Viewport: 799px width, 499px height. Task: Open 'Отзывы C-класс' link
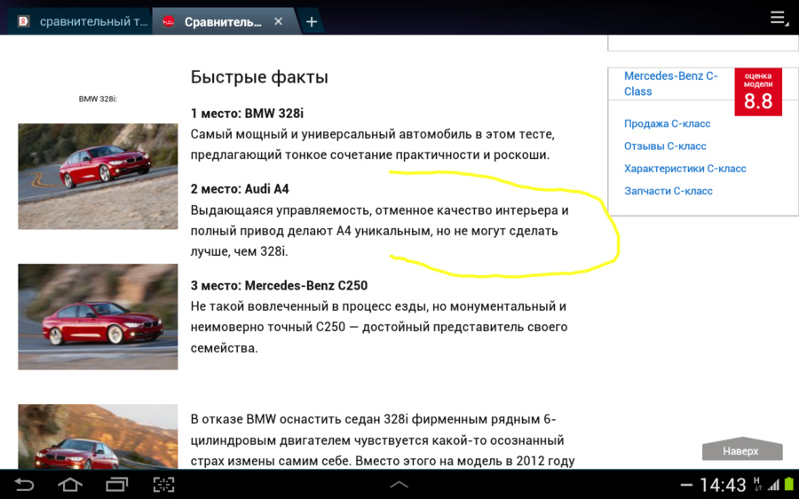click(x=665, y=146)
